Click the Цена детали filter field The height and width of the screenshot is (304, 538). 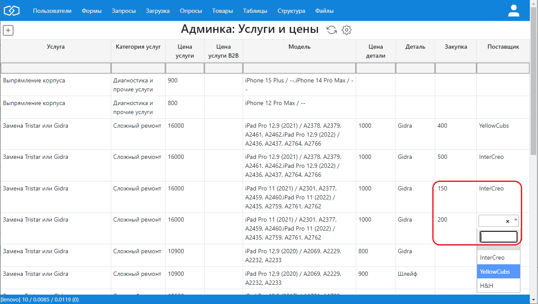click(x=375, y=68)
